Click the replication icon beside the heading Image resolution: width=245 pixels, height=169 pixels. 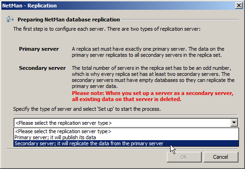[x=10, y=19]
